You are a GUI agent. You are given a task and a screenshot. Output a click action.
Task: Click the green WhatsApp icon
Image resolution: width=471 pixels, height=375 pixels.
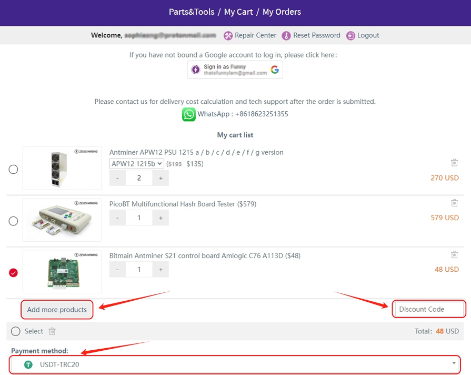pyautogui.click(x=189, y=114)
